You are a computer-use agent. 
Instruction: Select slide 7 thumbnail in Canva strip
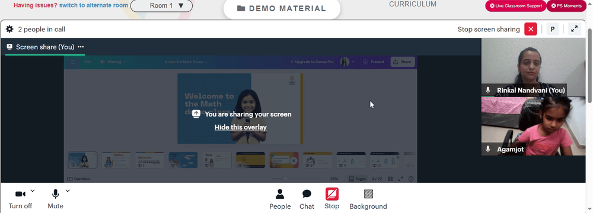coord(284,160)
